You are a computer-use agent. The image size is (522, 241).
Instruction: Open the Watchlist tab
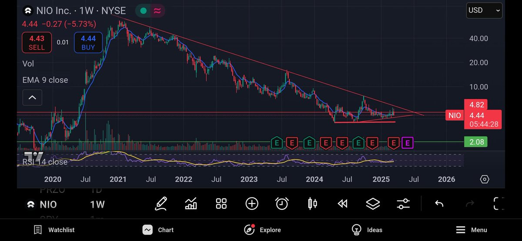54,230
